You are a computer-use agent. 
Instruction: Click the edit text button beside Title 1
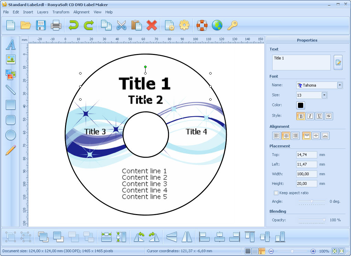pos(338,63)
